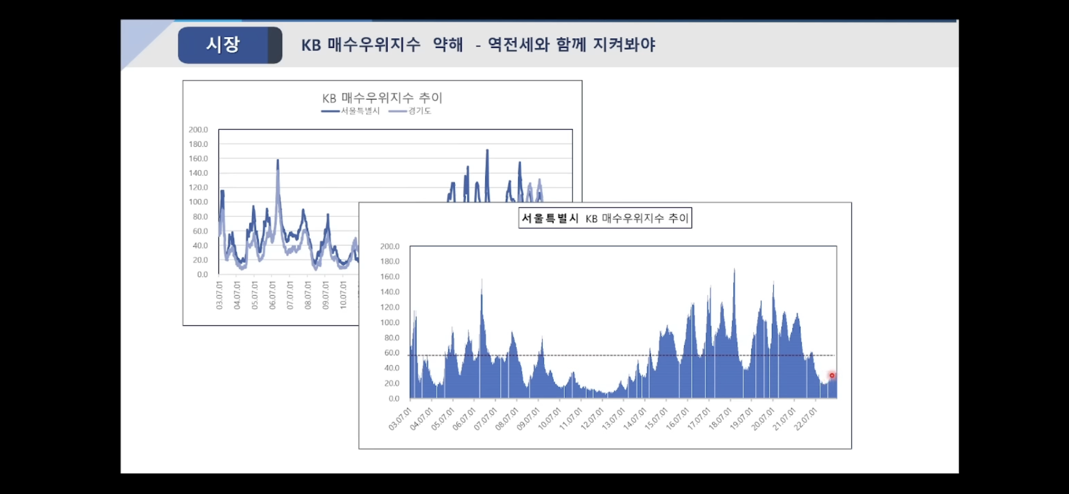Click 60.0 on the Seoul chart y-axis

[x=392, y=353]
